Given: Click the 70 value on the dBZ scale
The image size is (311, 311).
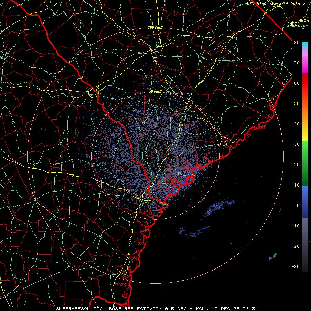Looking at the screenshot, I should pyautogui.click(x=297, y=63).
